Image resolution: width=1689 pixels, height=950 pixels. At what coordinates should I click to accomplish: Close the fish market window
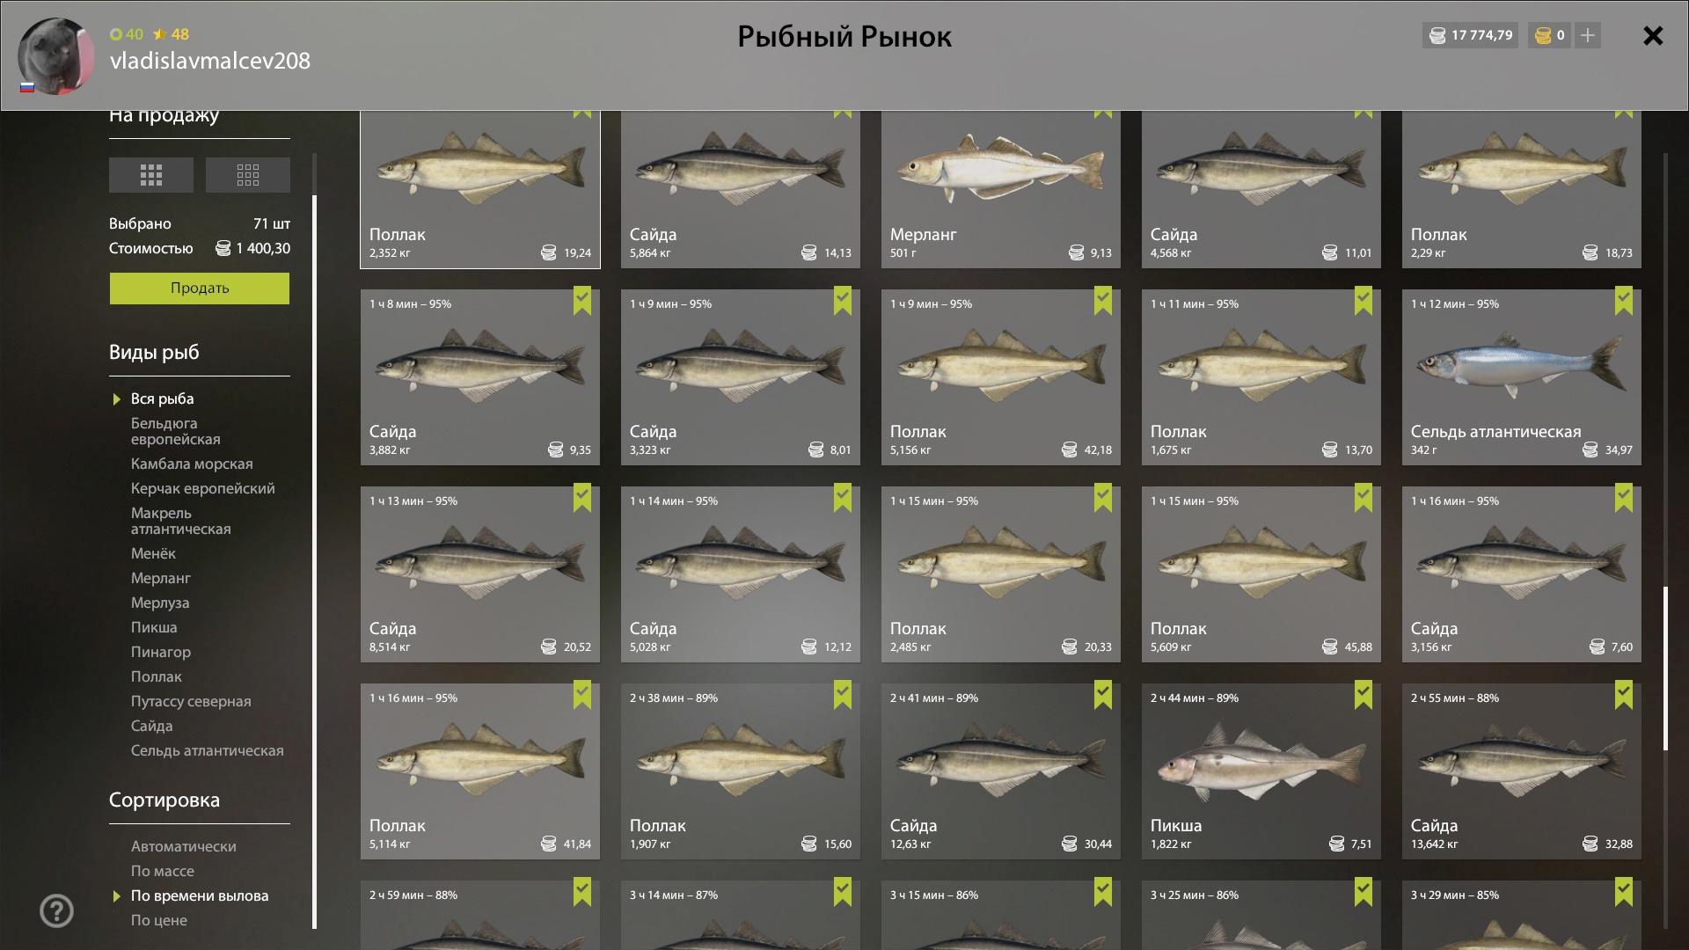1653,35
